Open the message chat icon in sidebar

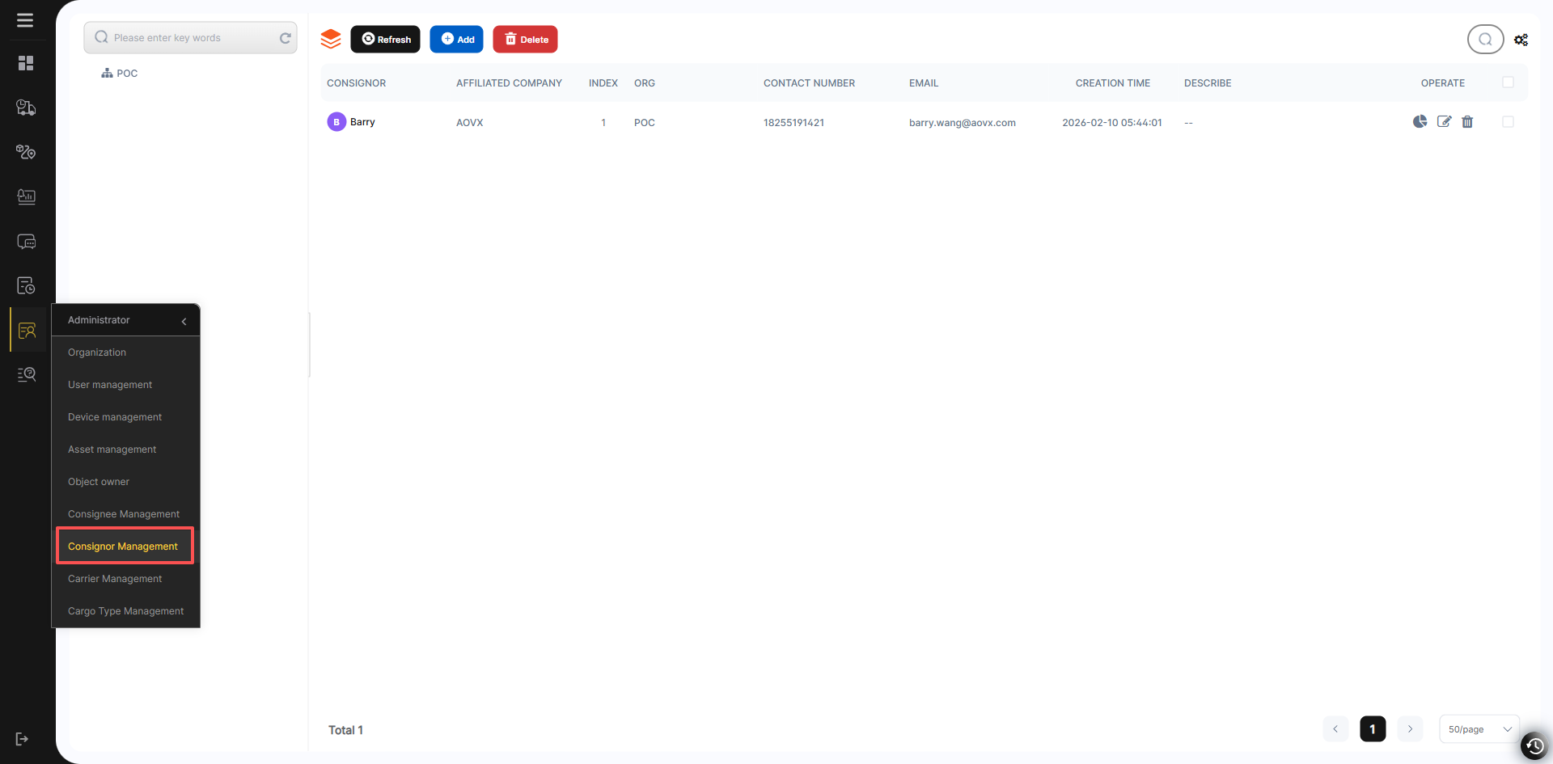pyautogui.click(x=26, y=241)
